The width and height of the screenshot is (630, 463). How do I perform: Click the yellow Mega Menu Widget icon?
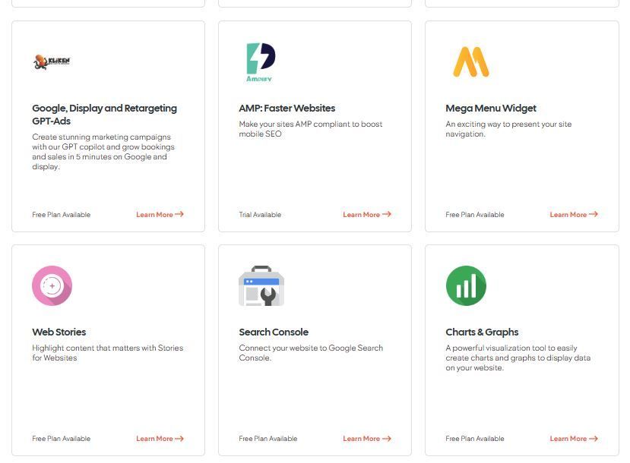[471, 61]
